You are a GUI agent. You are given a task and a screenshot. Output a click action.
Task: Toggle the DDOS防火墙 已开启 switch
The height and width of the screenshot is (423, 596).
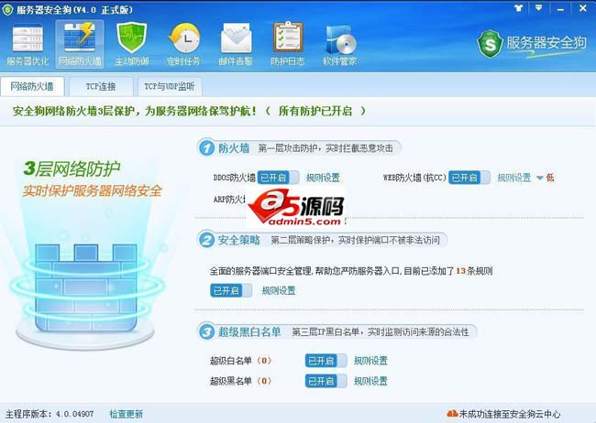pyautogui.click(x=278, y=178)
